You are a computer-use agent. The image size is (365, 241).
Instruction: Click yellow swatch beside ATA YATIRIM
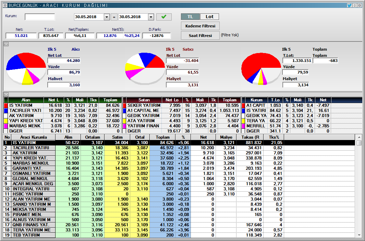pyautogui.click(x=124, y=121)
